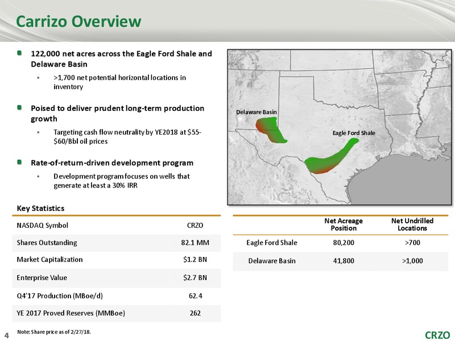Click 'Targeting cash flow neutrality by YE2018' sub-bullet

click(127, 136)
